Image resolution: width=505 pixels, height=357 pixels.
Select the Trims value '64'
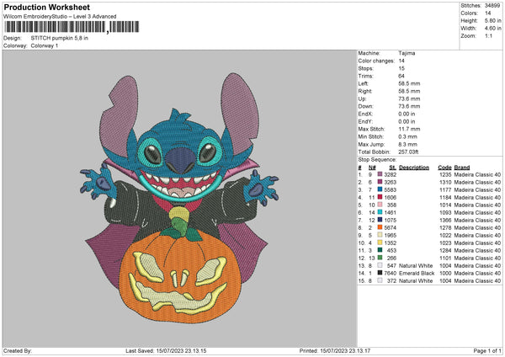tap(401, 76)
